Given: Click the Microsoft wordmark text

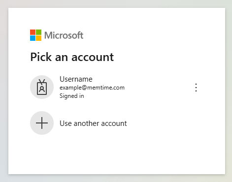Looking at the screenshot, I should [x=64, y=35].
